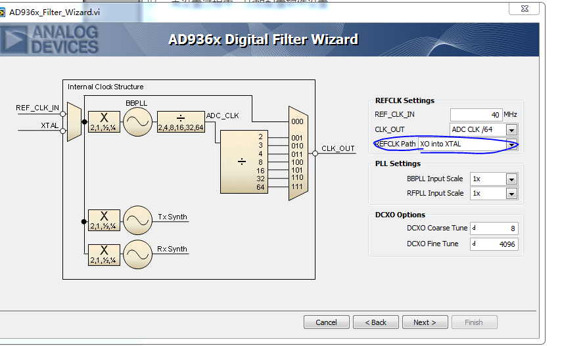Image resolution: width=583 pixels, height=346 pixels.
Task: Click the DCXO Fine Tune value field
Action: pos(494,244)
